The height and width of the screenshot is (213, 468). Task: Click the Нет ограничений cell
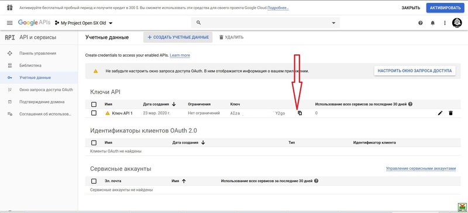tap(204, 113)
